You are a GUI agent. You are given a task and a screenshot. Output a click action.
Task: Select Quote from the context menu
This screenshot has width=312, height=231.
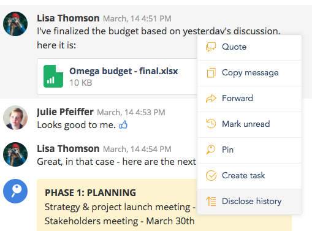click(x=249, y=47)
